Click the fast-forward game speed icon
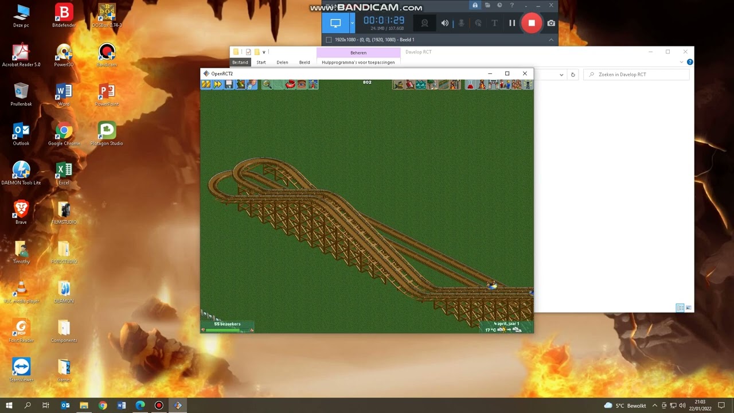This screenshot has width=734, height=413. 217,84
